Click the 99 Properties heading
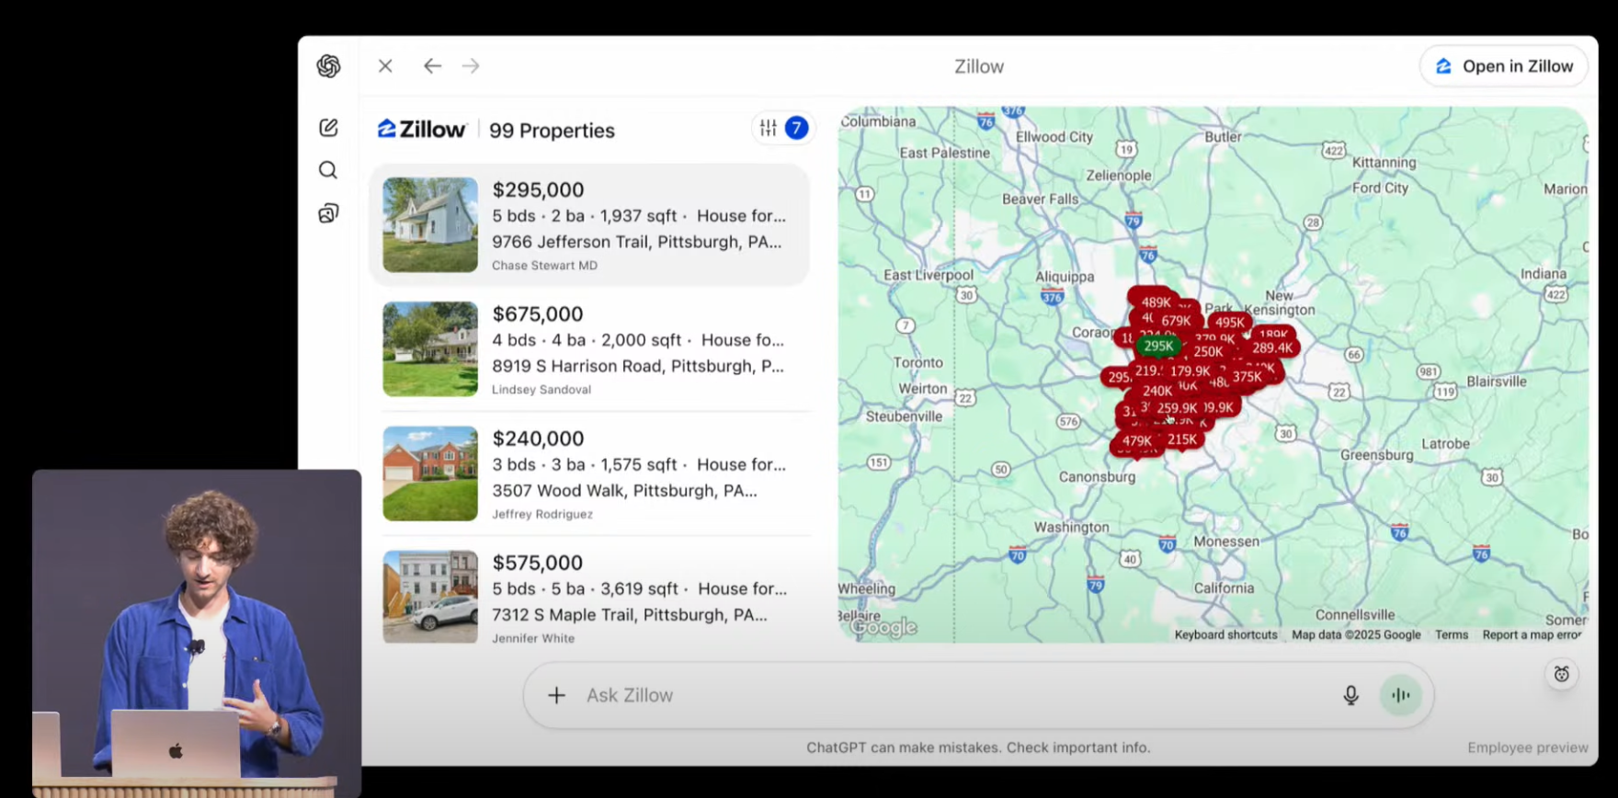Viewport: 1618px width, 798px height. pyautogui.click(x=552, y=131)
